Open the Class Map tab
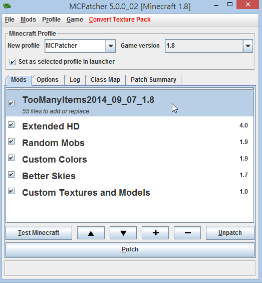Screen dimensions: 262x283 click(x=105, y=80)
